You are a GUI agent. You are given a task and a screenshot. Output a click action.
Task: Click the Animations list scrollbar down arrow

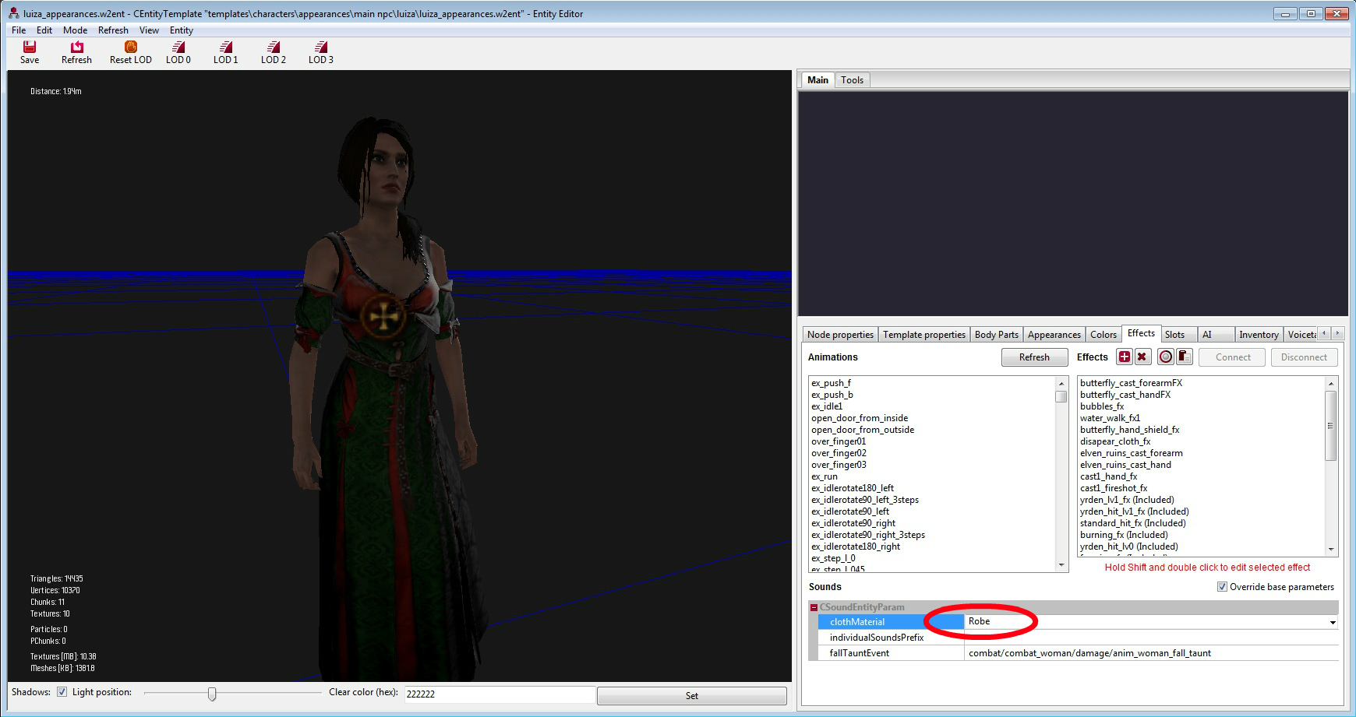tap(1061, 565)
